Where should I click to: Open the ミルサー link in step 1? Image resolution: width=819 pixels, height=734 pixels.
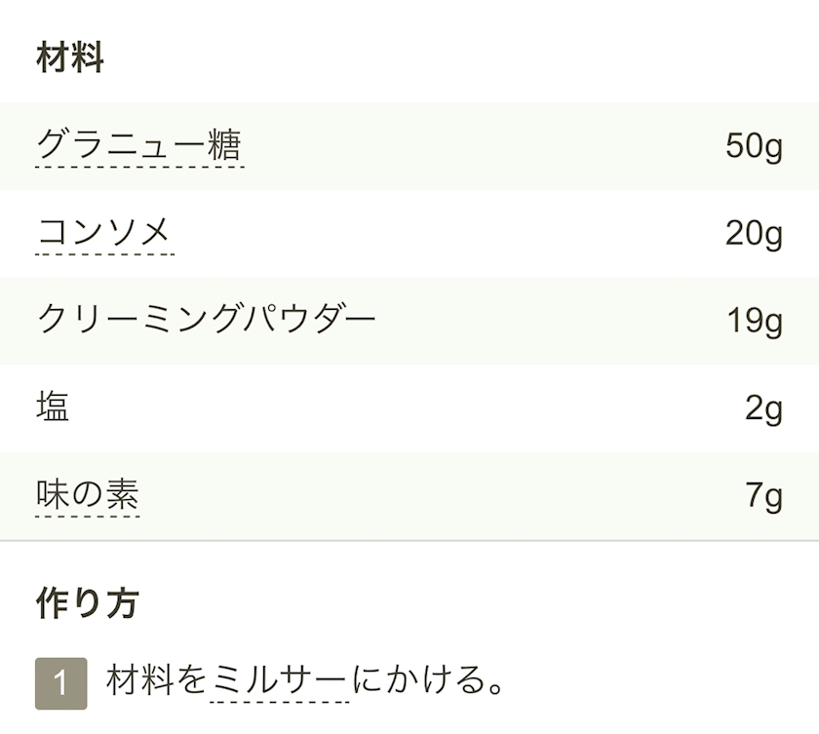tap(280, 680)
